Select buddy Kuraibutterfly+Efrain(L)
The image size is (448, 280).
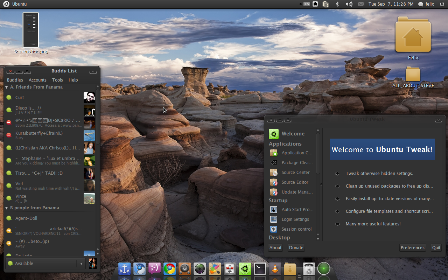(50, 135)
